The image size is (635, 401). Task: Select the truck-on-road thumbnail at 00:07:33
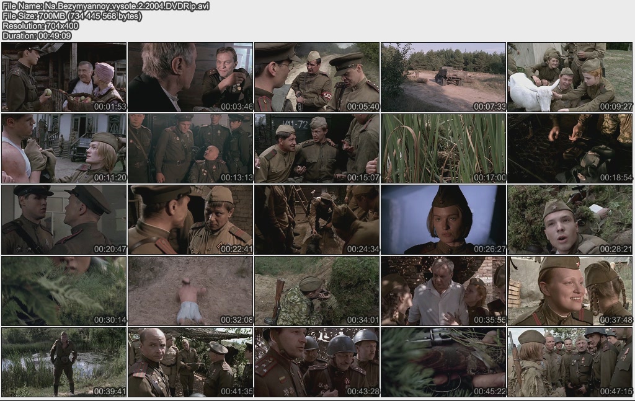(443, 77)
